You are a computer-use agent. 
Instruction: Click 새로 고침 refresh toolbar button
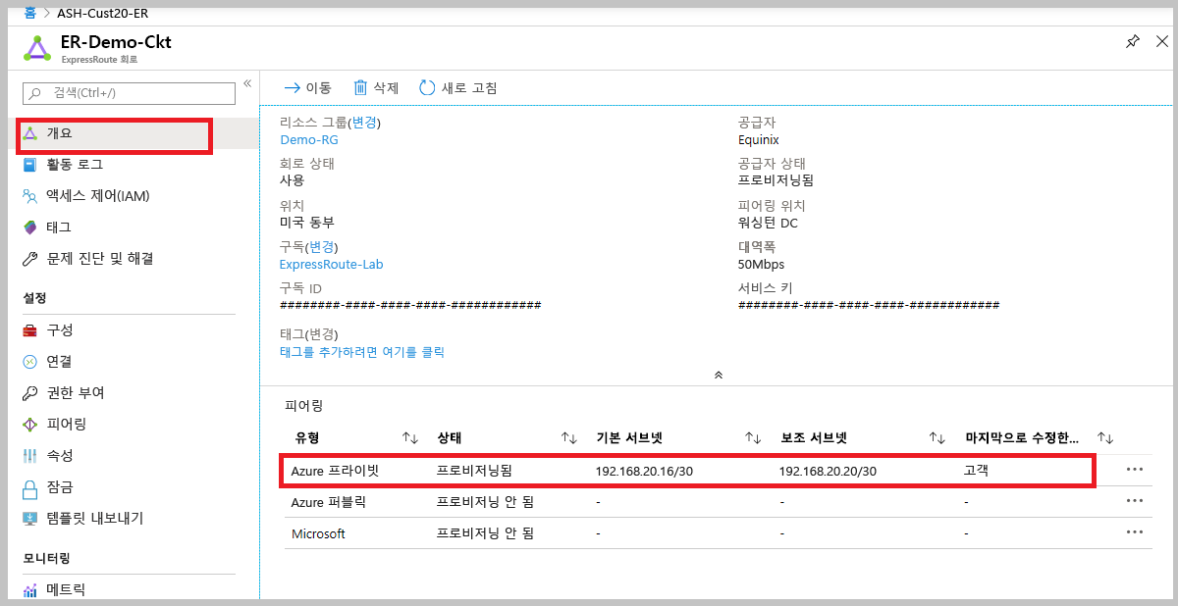click(x=458, y=87)
